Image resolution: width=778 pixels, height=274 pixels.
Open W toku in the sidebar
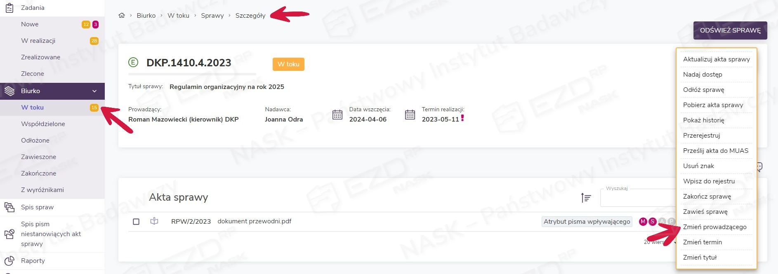[32, 108]
